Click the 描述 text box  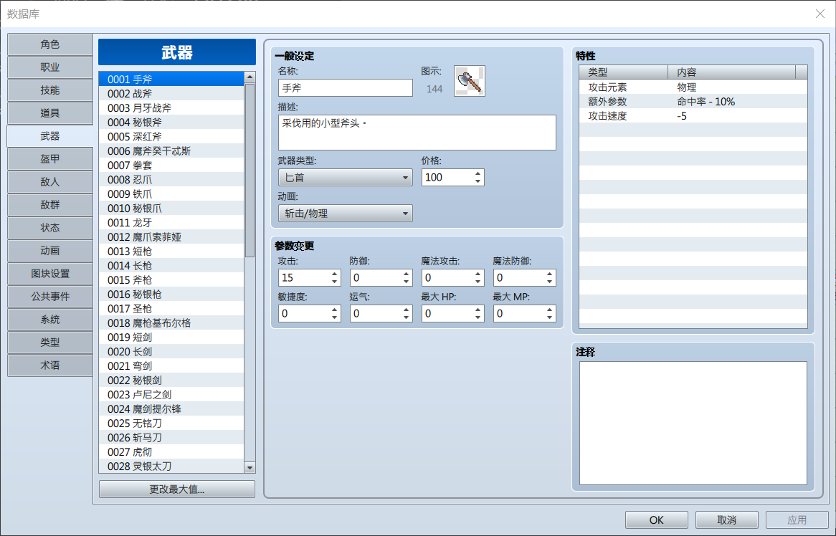pos(417,133)
